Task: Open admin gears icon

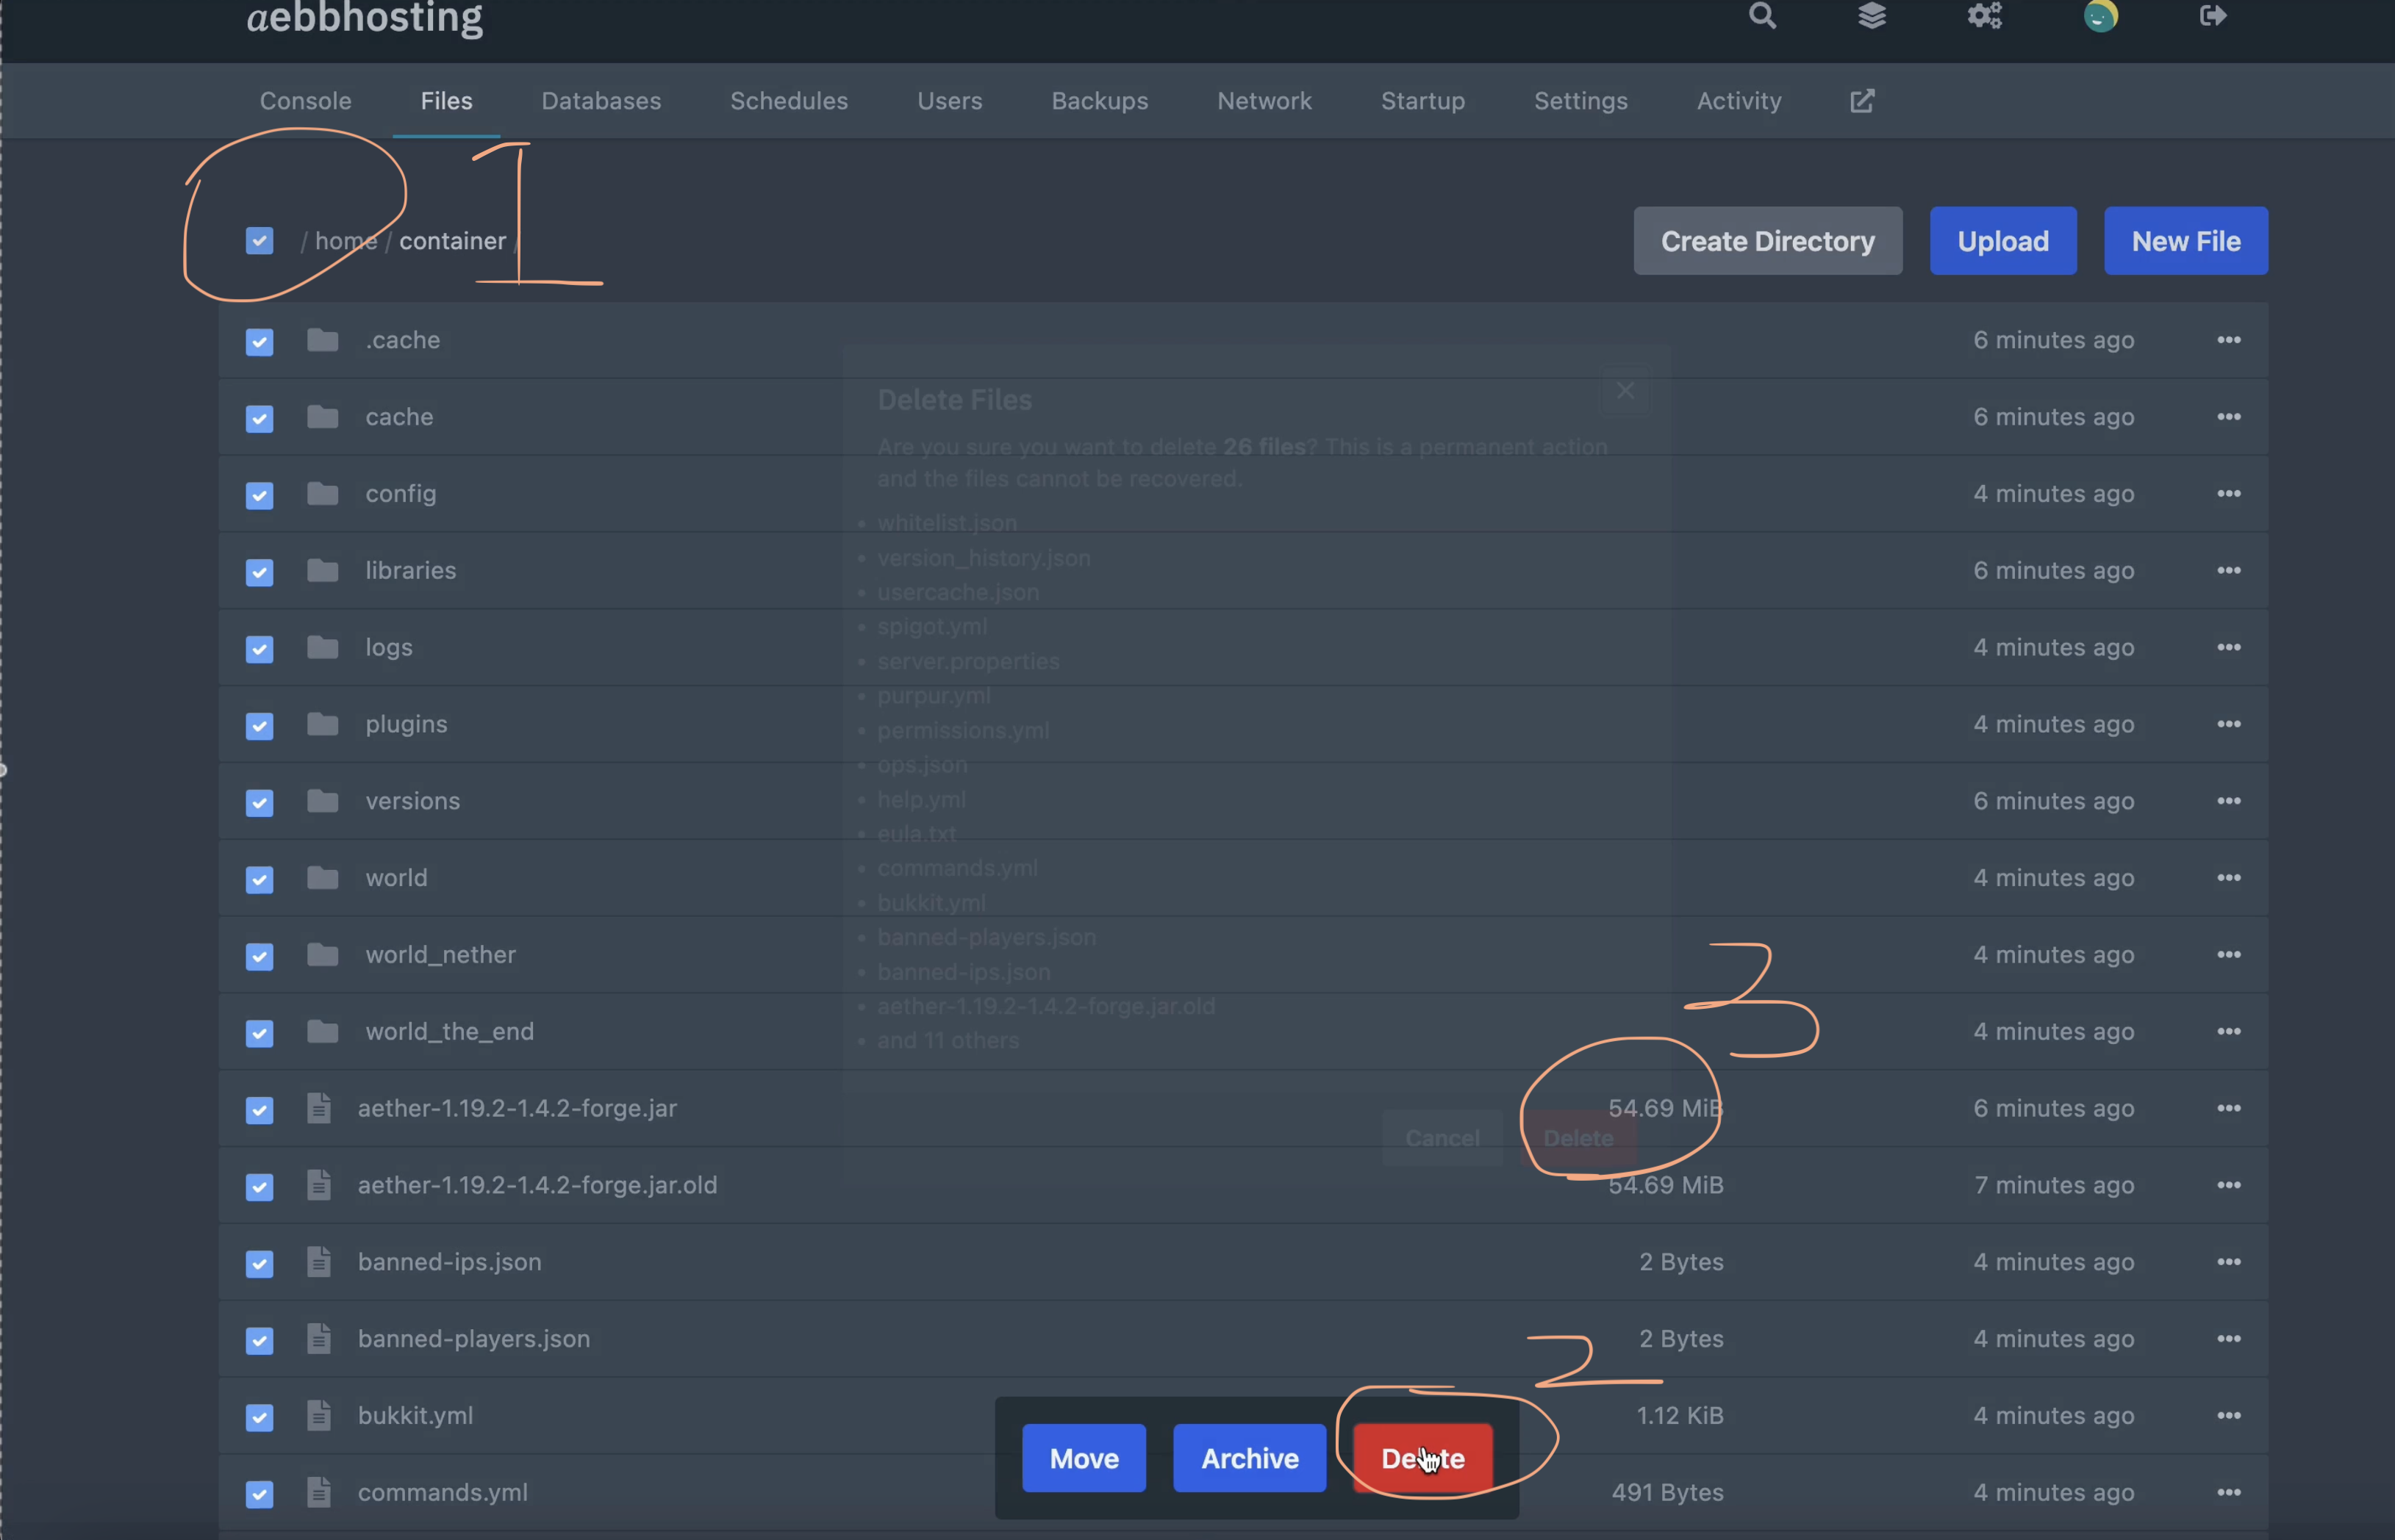Action: coord(1984,16)
